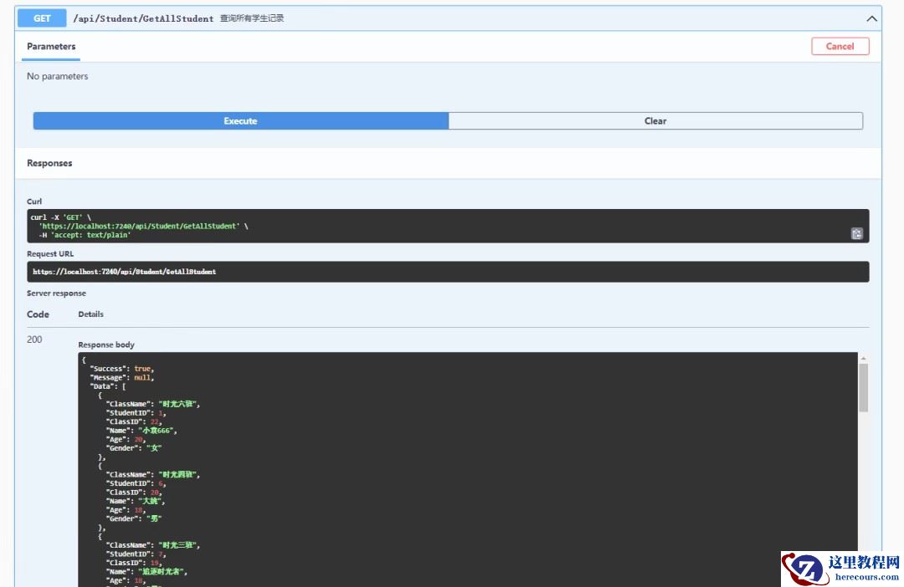Switch to the Parameters tab

pos(51,47)
